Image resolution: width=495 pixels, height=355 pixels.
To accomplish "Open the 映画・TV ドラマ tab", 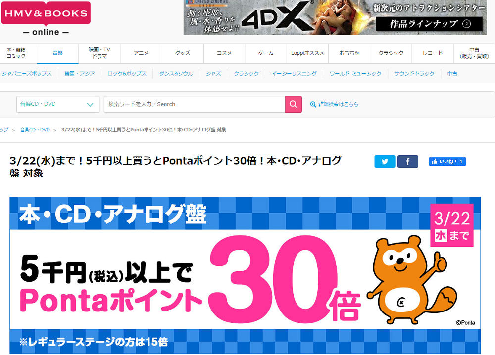I will click(x=99, y=53).
